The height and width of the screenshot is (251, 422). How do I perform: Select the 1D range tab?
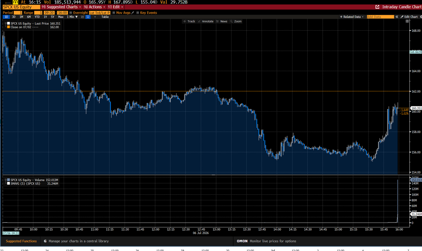click(x=6, y=17)
